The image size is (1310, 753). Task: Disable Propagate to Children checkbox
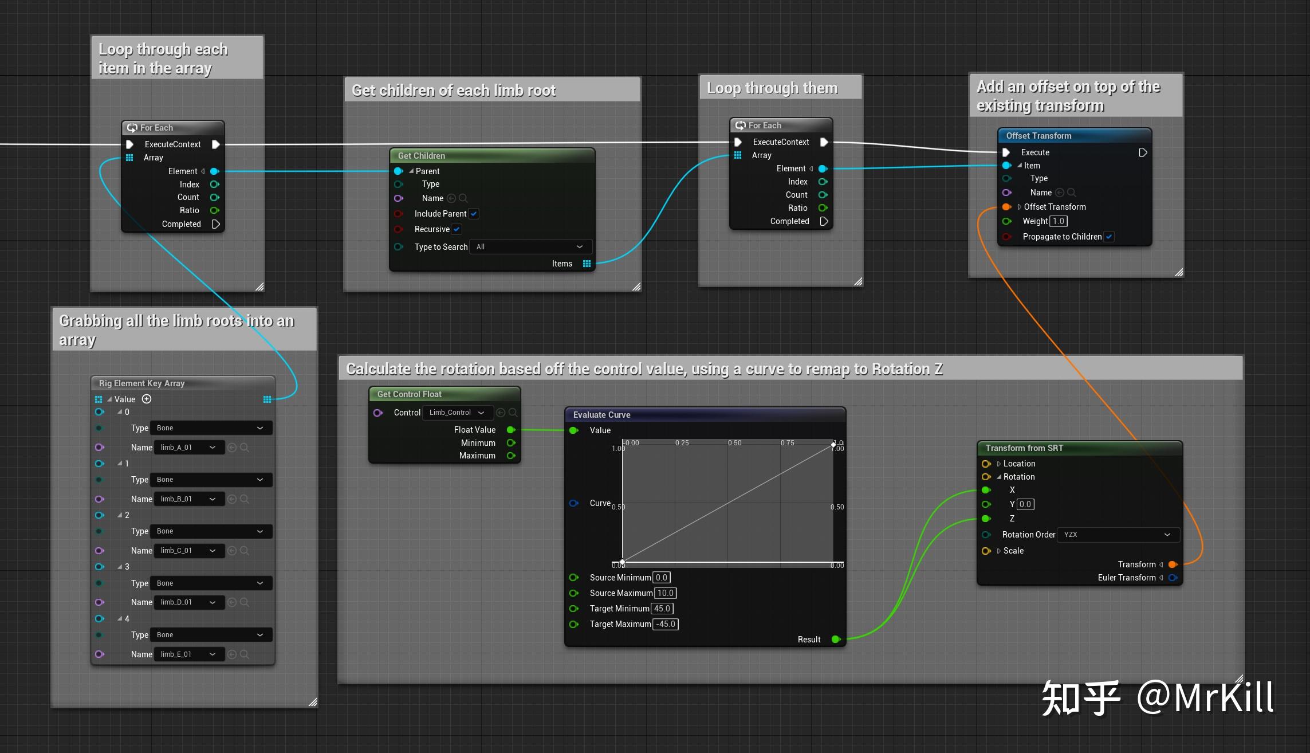pyautogui.click(x=1109, y=237)
